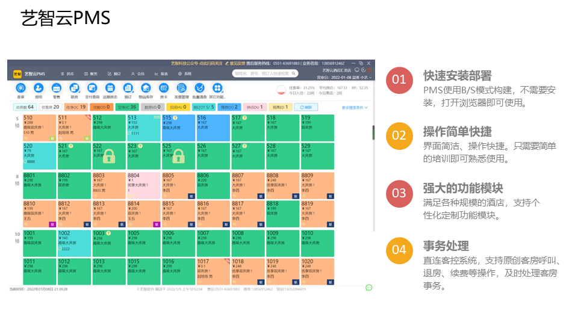
Task: Click the question mark badge on room 515
Action: [175, 117]
